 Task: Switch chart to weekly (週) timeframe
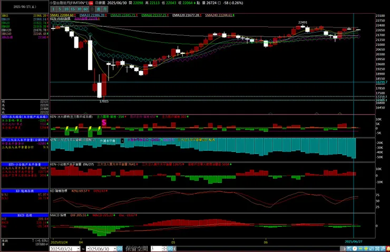[99, 9]
